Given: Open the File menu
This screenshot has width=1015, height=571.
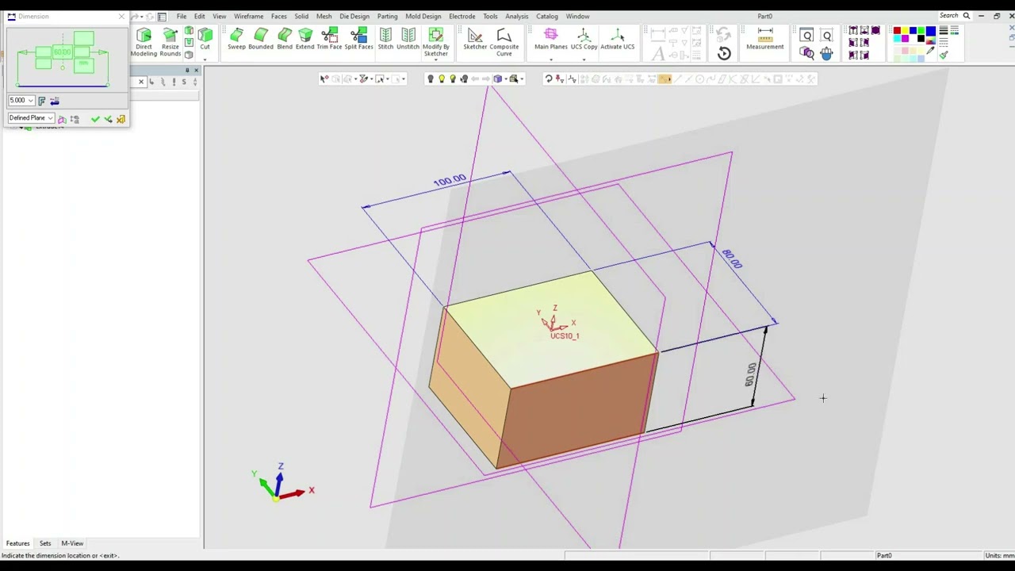Looking at the screenshot, I should [x=182, y=16].
